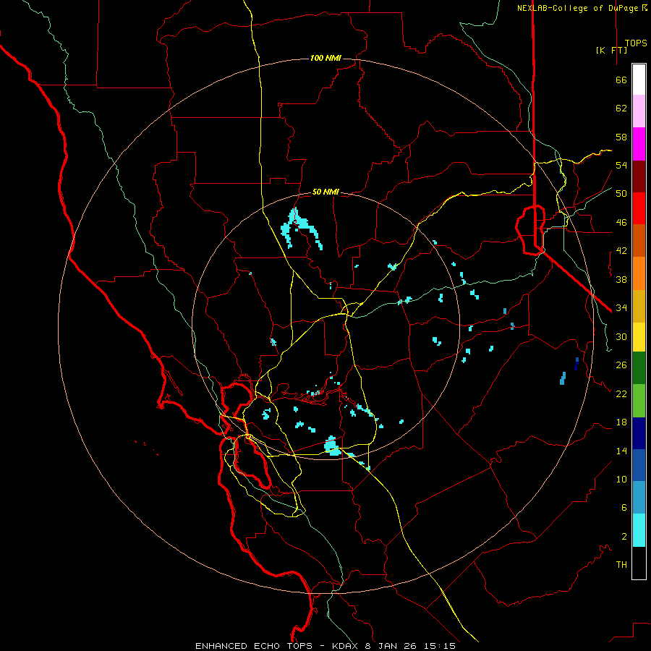Select the gold swatch between 38 and 34
651x651 pixels.
point(639,307)
